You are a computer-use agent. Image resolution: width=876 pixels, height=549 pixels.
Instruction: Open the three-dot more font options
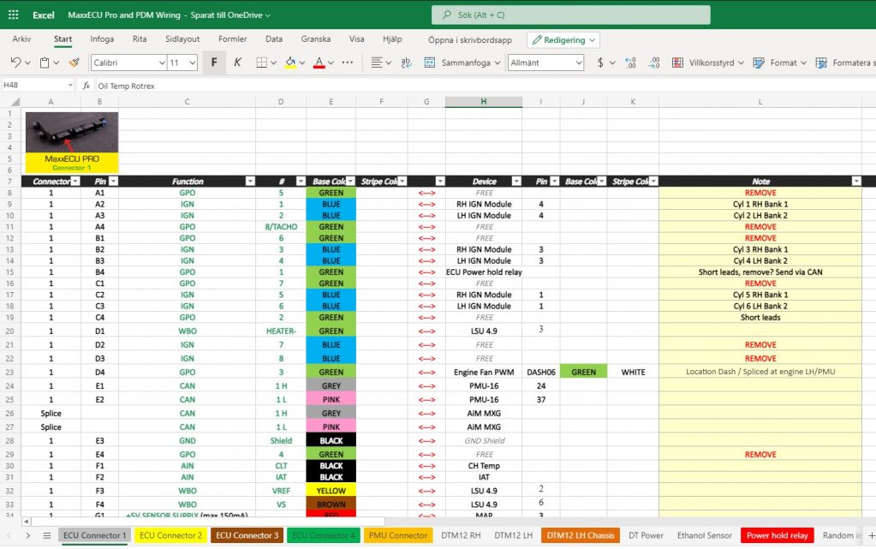348,63
